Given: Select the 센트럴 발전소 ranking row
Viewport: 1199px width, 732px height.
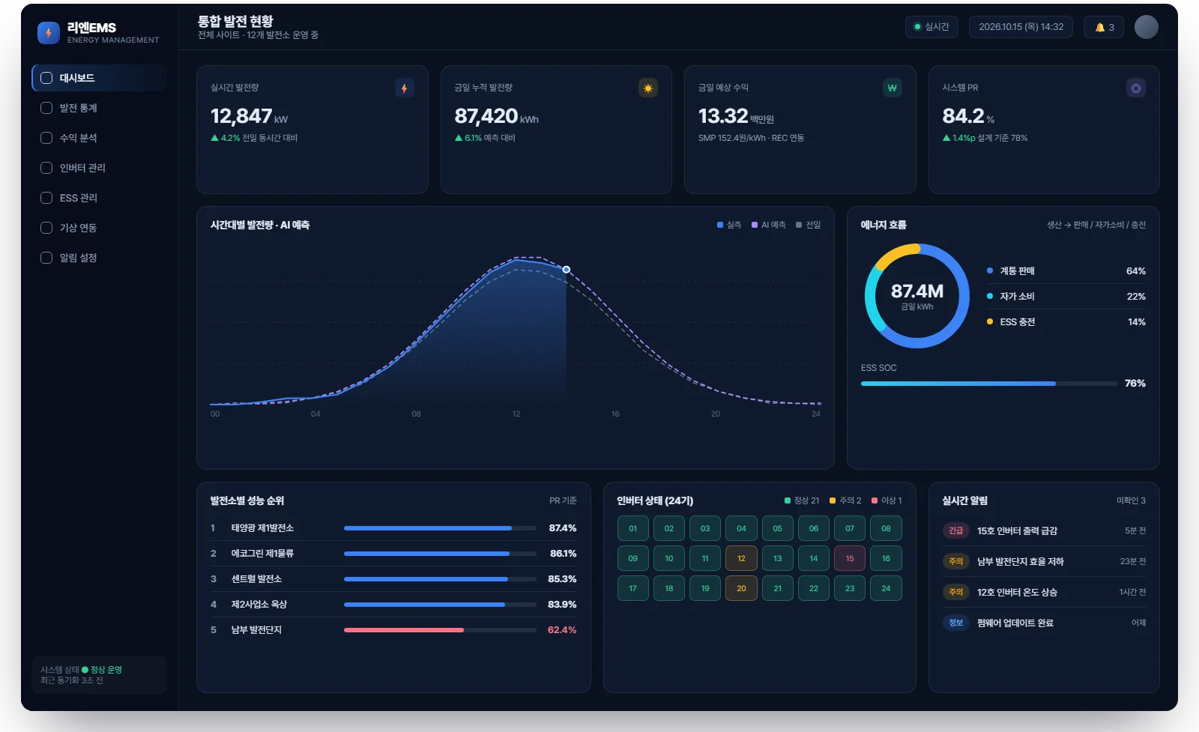Looking at the screenshot, I should [393, 579].
